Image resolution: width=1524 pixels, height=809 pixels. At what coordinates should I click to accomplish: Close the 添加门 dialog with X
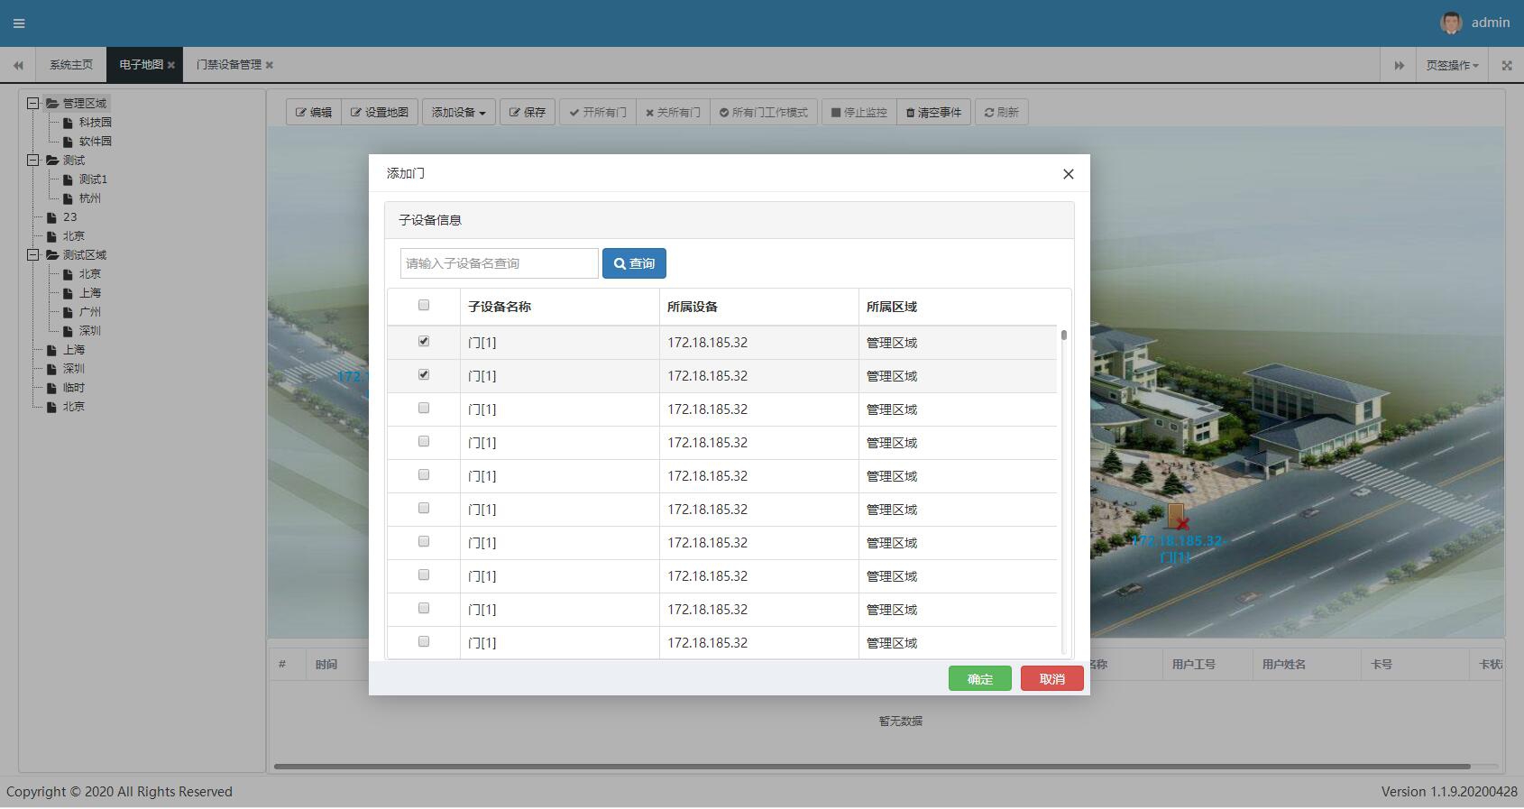[1068, 174]
